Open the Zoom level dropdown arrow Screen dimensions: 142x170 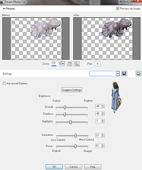[63, 63]
